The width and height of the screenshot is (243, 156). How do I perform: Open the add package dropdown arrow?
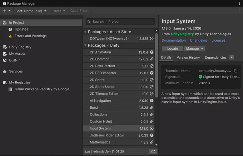point(9,11)
